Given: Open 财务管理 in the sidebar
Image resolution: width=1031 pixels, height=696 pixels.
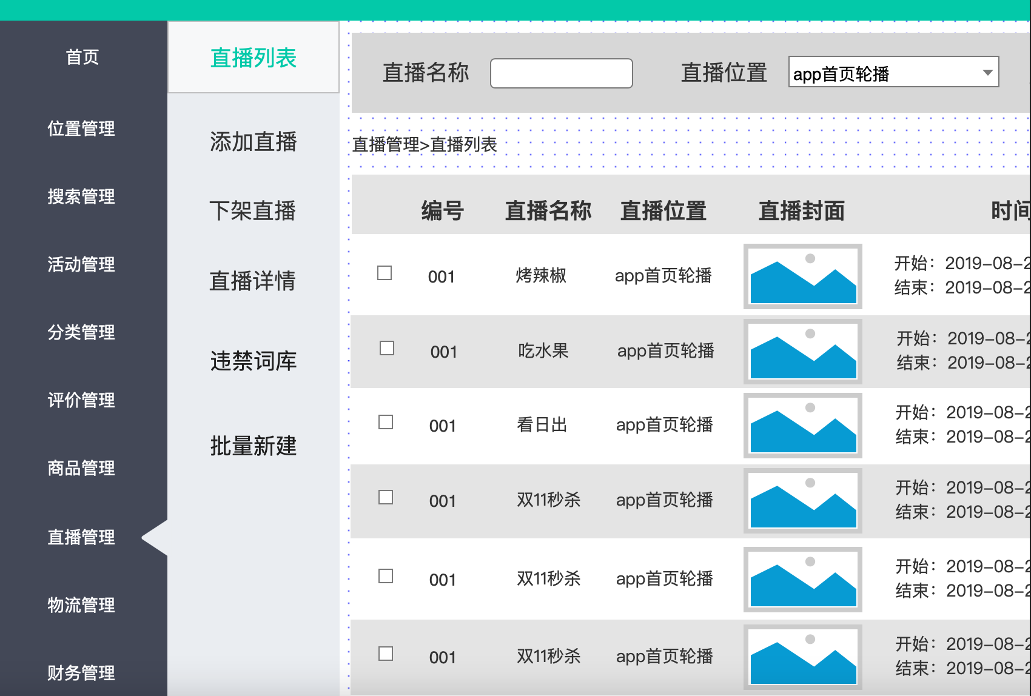Looking at the screenshot, I should pos(81,673).
